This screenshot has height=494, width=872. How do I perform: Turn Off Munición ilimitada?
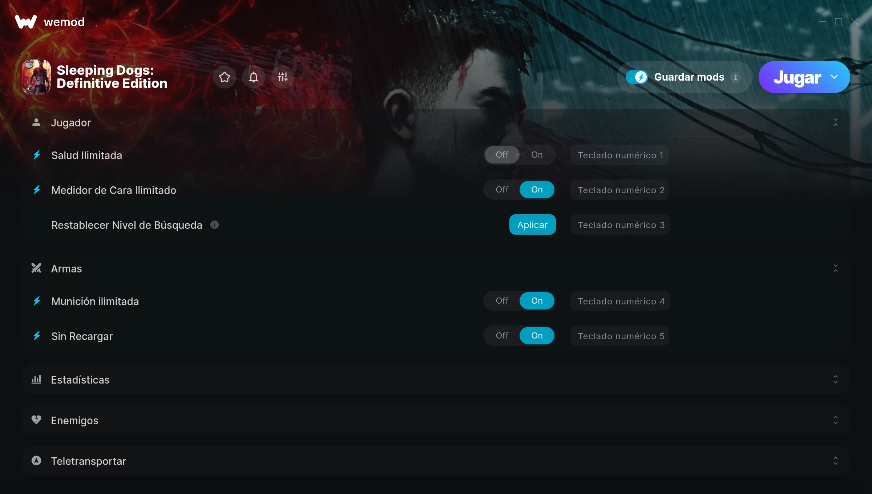click(x=502, y=301)
